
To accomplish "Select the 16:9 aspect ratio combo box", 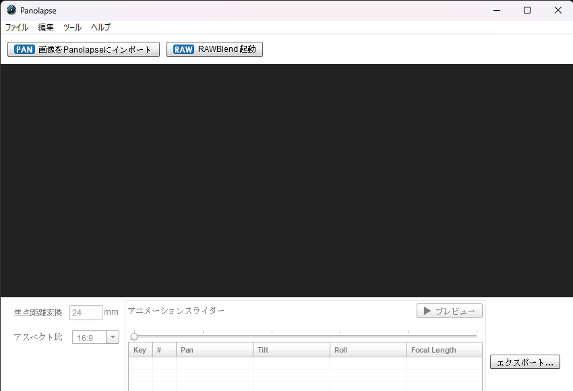I will coord(89,337).
